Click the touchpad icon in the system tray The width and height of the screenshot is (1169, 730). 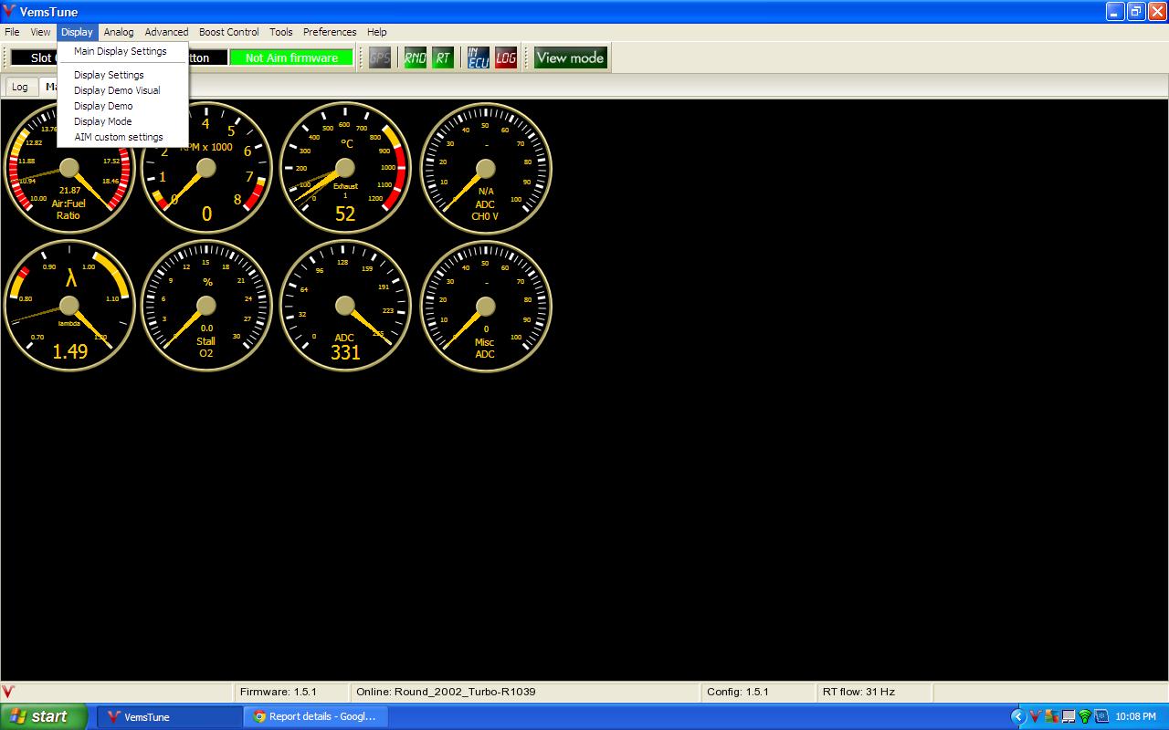(x=1068, y=716)
